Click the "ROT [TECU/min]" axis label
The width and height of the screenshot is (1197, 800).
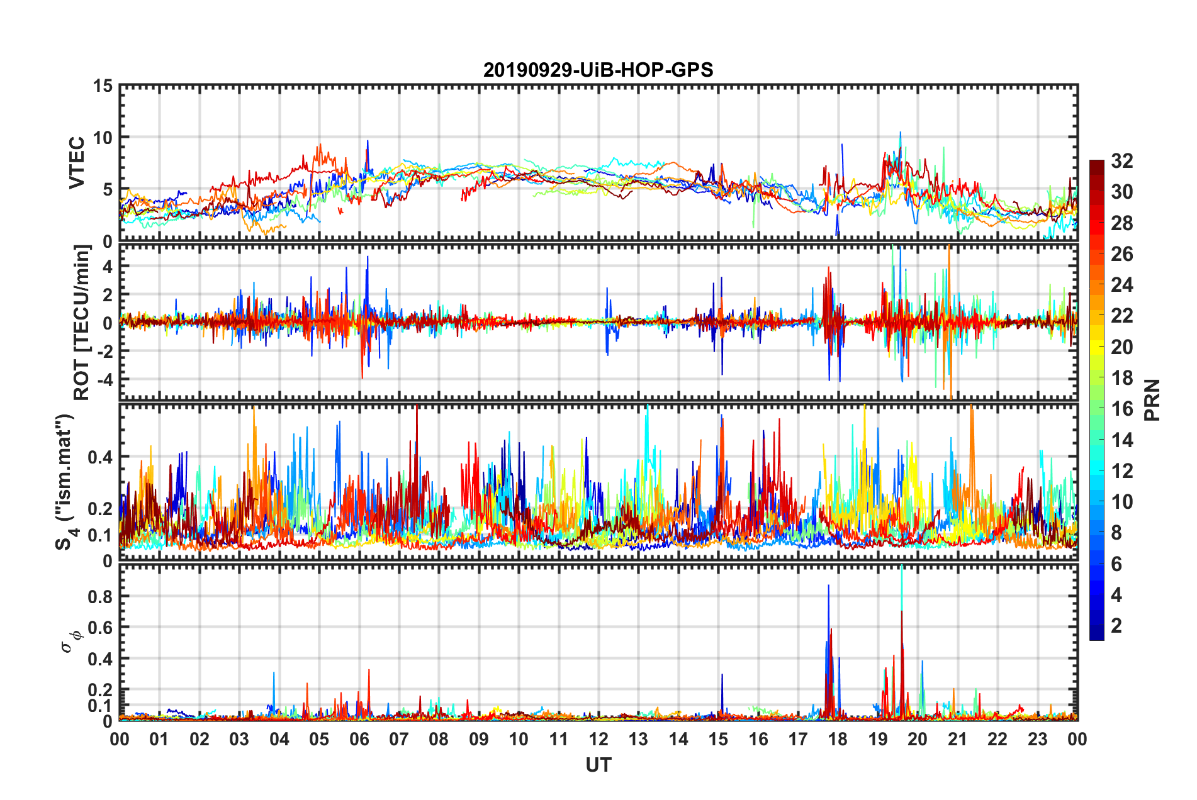82,322
